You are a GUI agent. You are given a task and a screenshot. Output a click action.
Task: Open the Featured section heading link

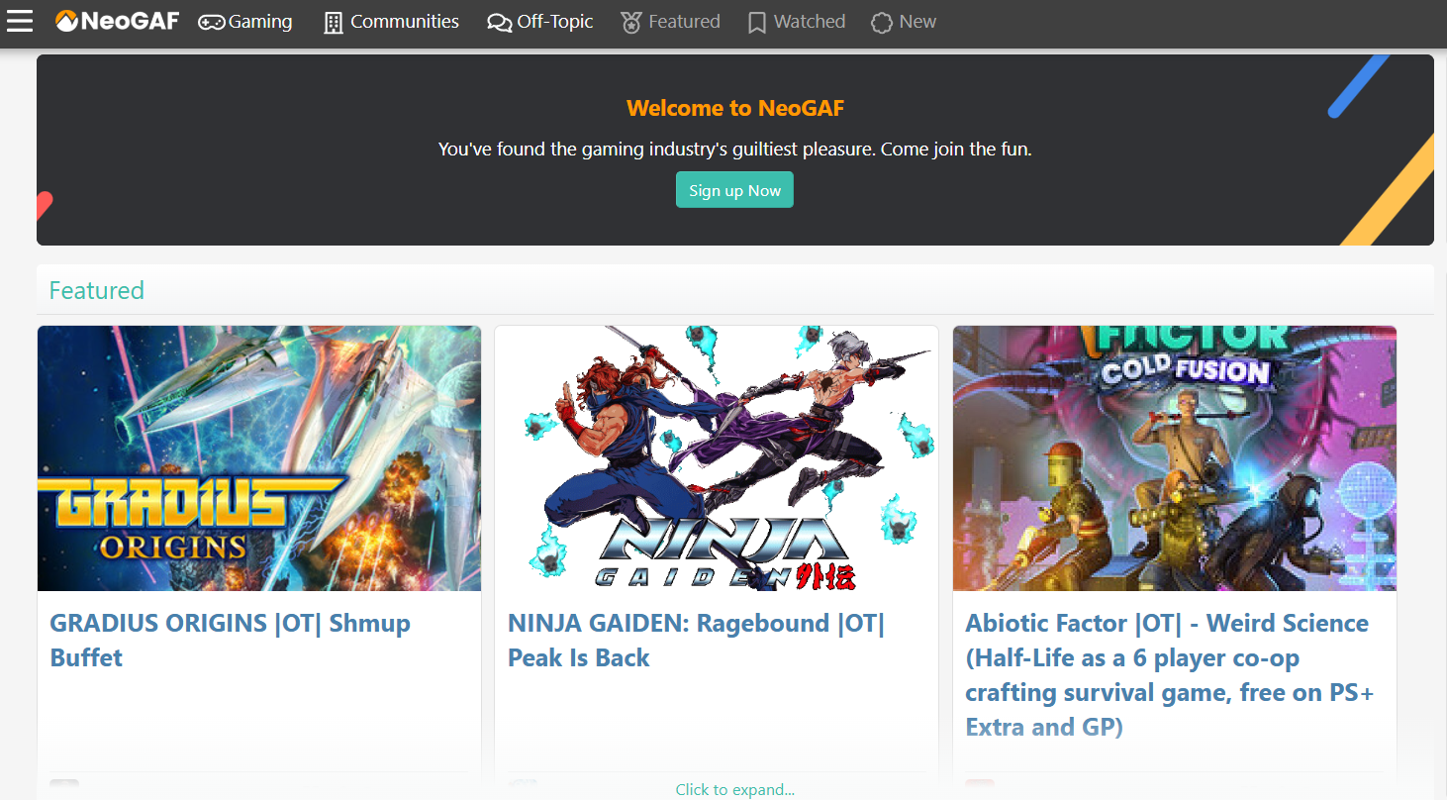(x=97, y=290)
